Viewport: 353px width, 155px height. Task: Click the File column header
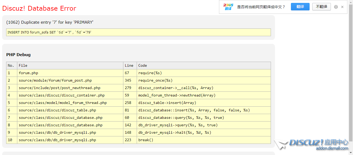click(70, 65)
